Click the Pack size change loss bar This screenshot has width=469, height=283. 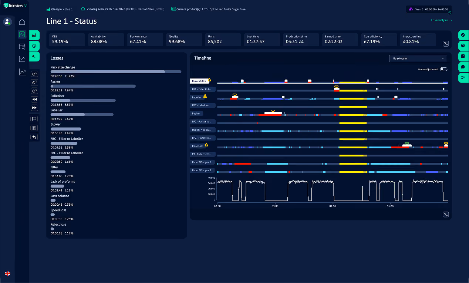pyautogui.click(x=116, y=72)
